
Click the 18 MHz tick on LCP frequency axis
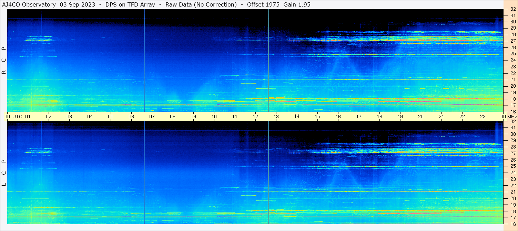tap(512, 211)
